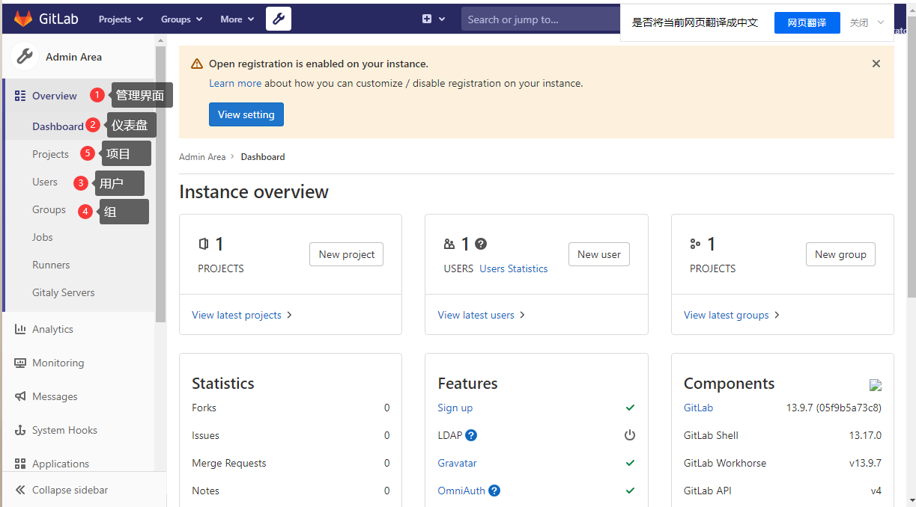Expand the translation popup options chevron
Viewport: 916px width, 507px height.
pos(881,22)
